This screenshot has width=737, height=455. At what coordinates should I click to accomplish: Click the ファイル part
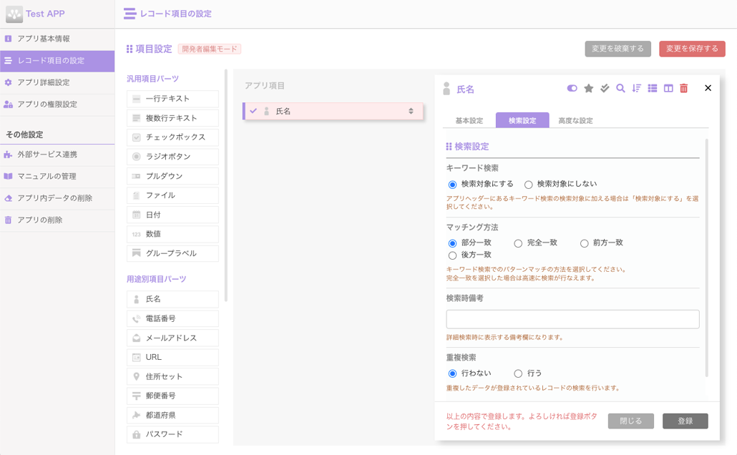[x=172, y=195]
